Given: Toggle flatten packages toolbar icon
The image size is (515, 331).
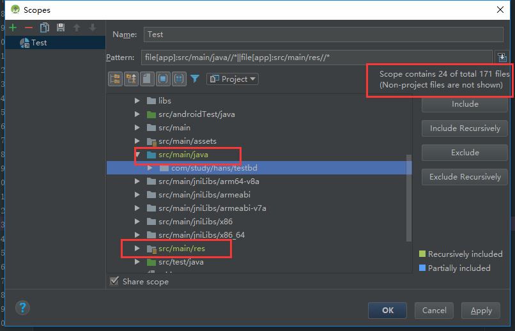Looking at the screenshot, I should click(x=115, y=79).
